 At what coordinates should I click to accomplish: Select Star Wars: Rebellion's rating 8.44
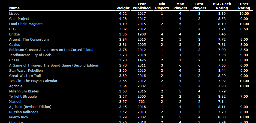222,71
